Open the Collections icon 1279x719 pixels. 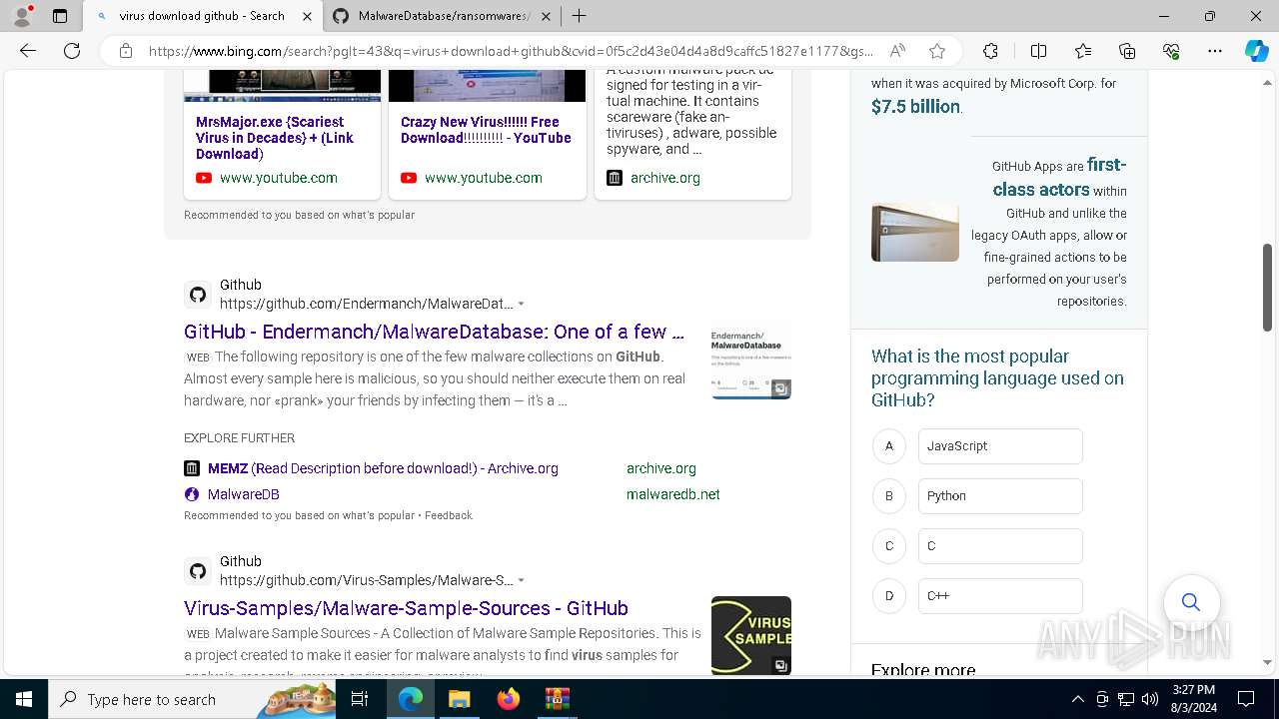pyautogui.click(x=1127, y=51)
